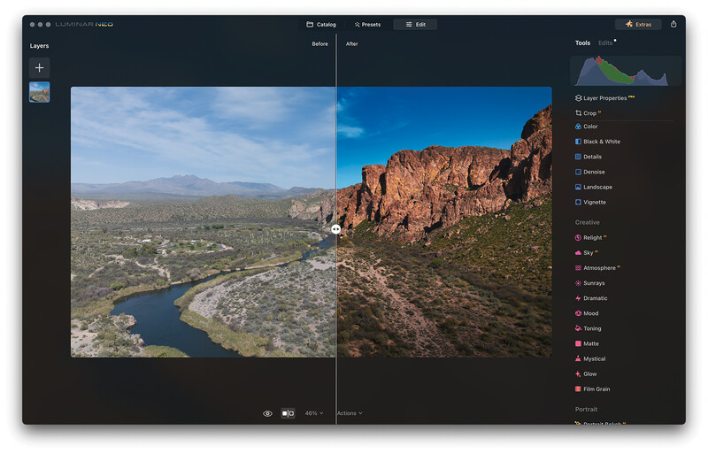
Task: Click the Creative section heading
Action: (x=587, y=222)
